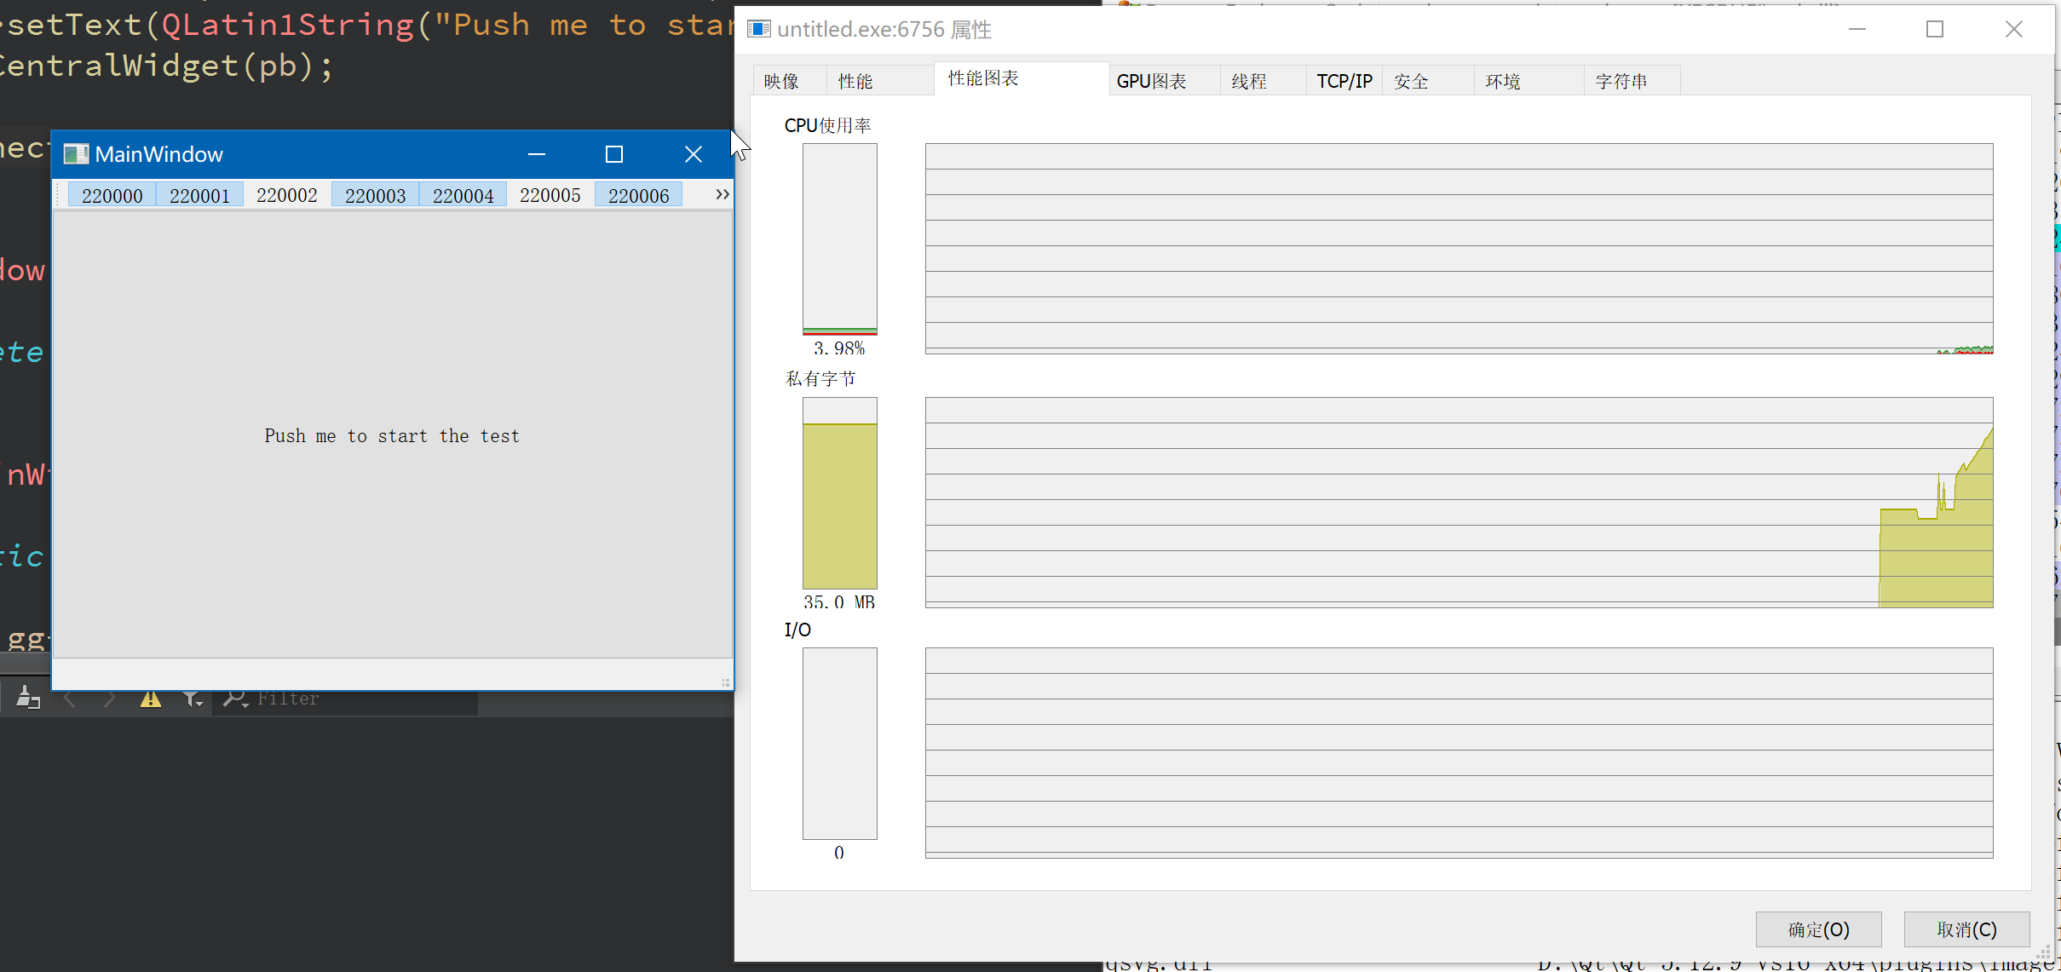
Task: Toggle toolbar item 220002
Action: pyautogui.click(x=287, y=196)
